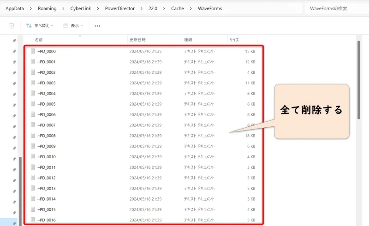Select file name ~PD_0015

(x=47, y=209)
